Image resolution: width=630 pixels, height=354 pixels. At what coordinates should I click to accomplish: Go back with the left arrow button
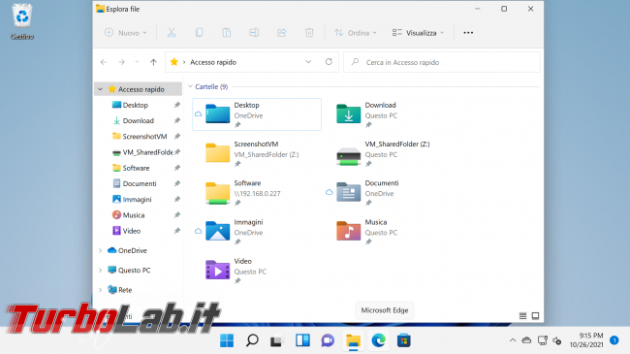[104, 62]
